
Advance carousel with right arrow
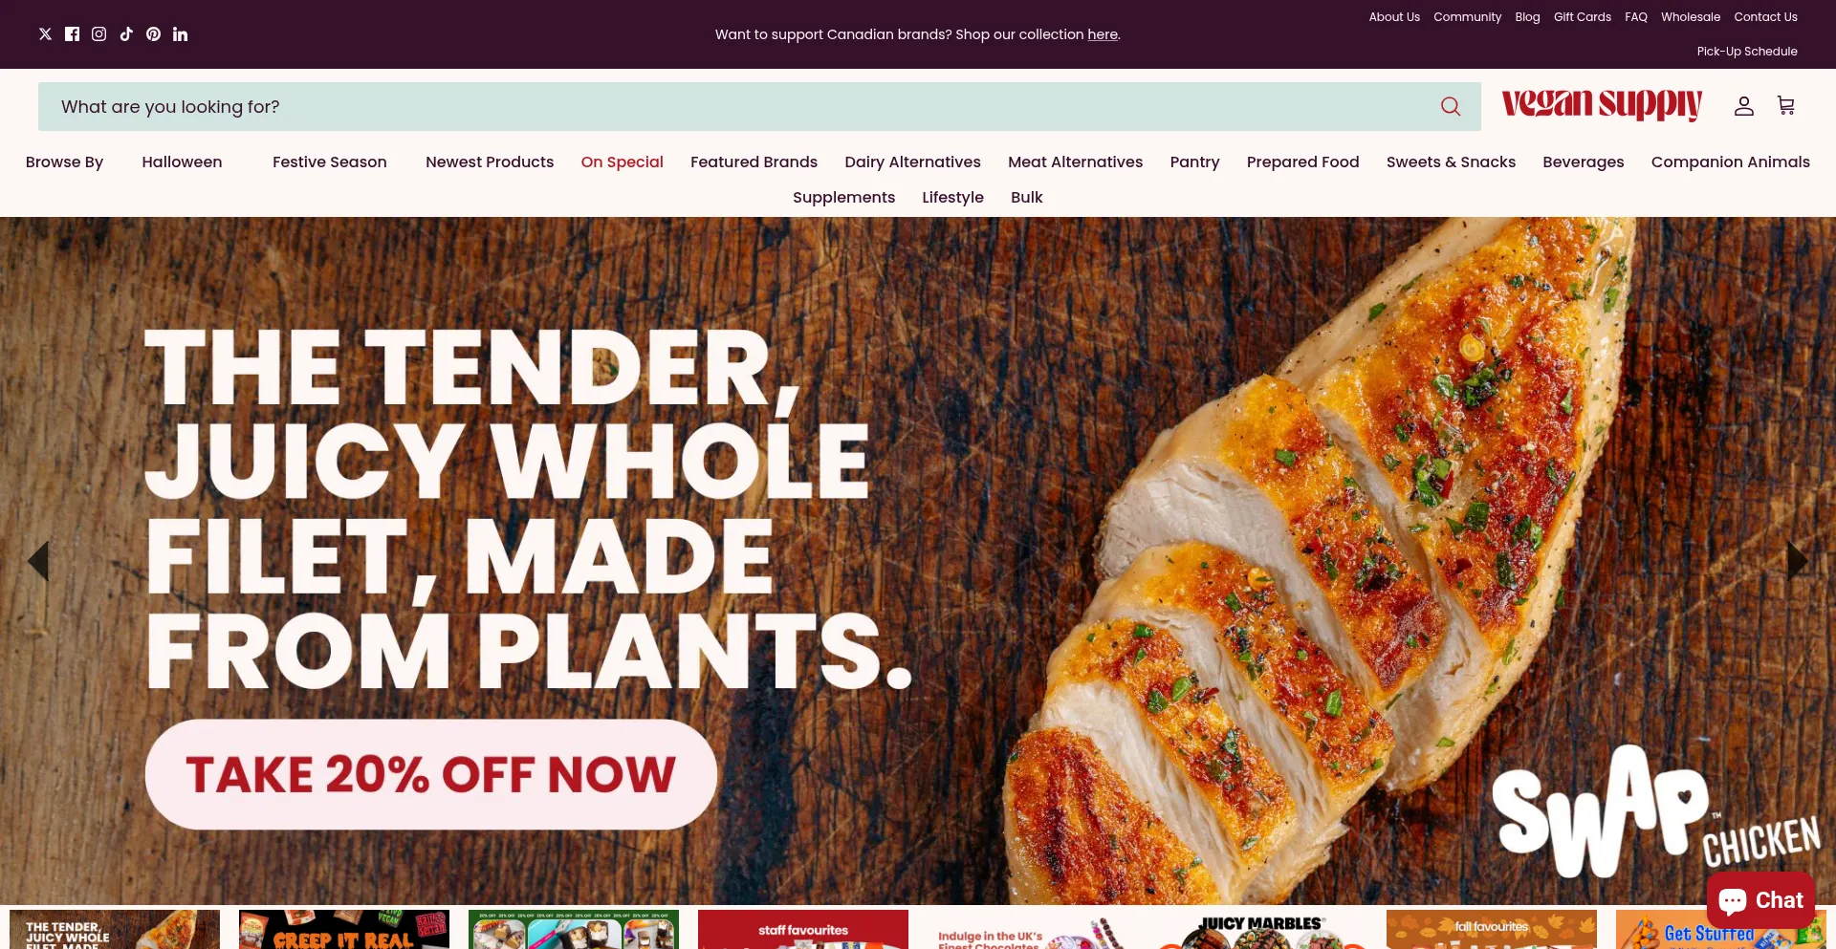[x=1798, y=561]
